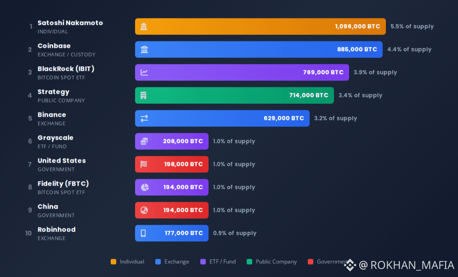Select the Coinbase name label
Screen dimensions: 458x277
pos(54,46)
